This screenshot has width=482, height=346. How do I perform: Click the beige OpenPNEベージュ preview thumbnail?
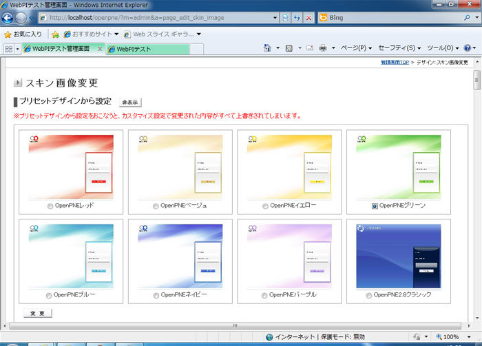pyautogui.click(x=180, y=167)
